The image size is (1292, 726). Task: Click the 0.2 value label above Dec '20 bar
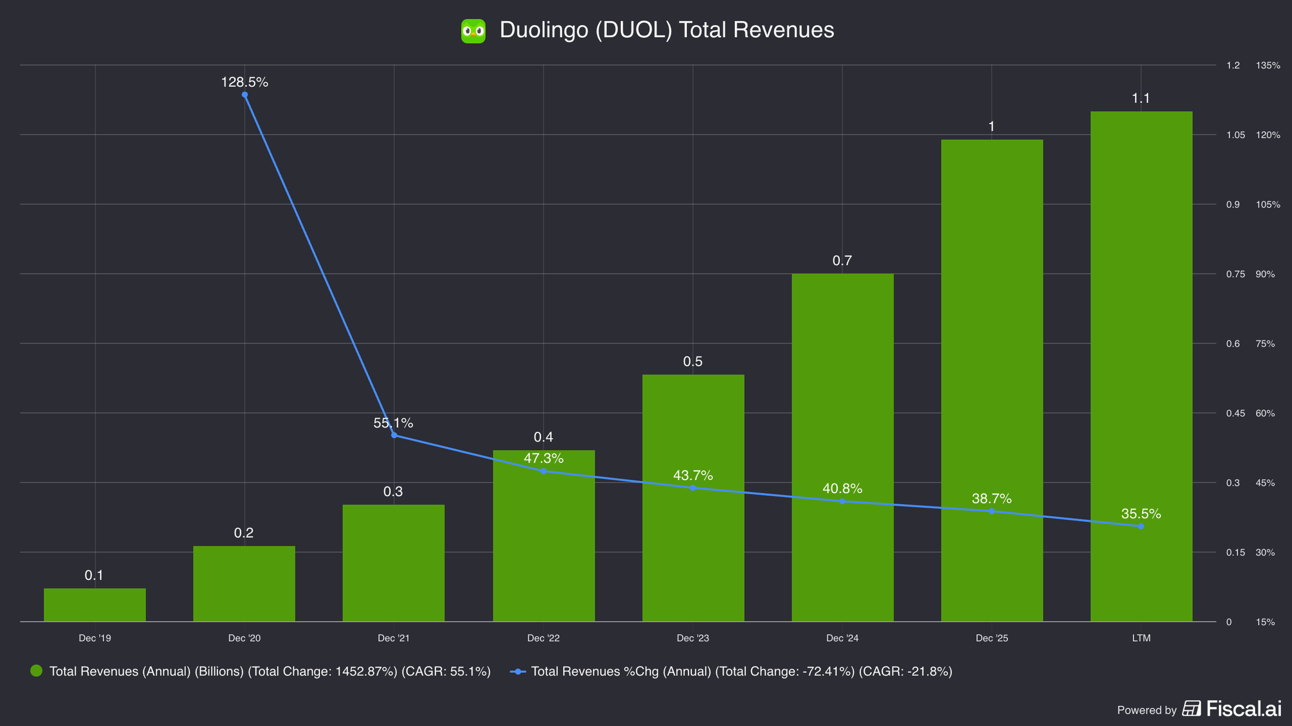click(x=243, y=533)
